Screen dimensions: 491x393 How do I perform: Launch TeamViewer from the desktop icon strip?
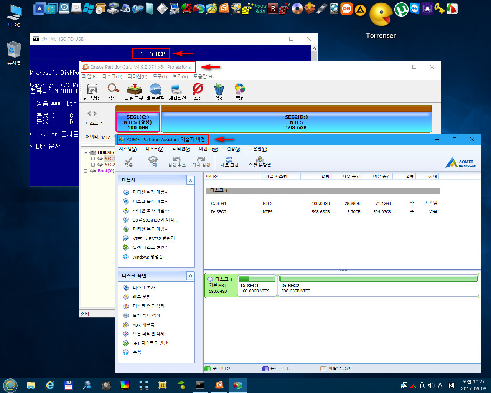[x=415, y=8]
